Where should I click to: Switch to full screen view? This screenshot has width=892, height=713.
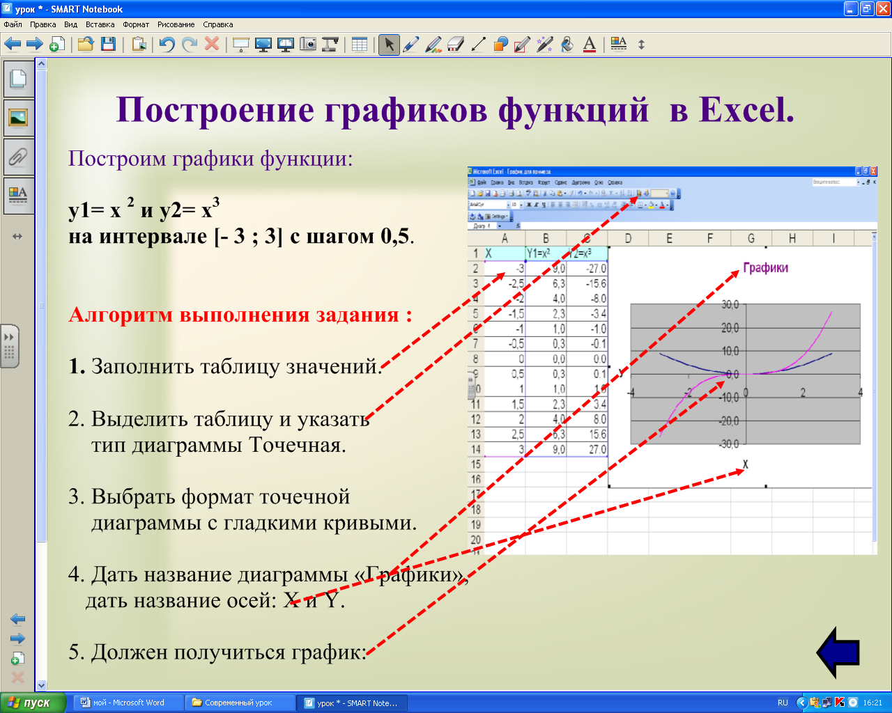point(263,45)
